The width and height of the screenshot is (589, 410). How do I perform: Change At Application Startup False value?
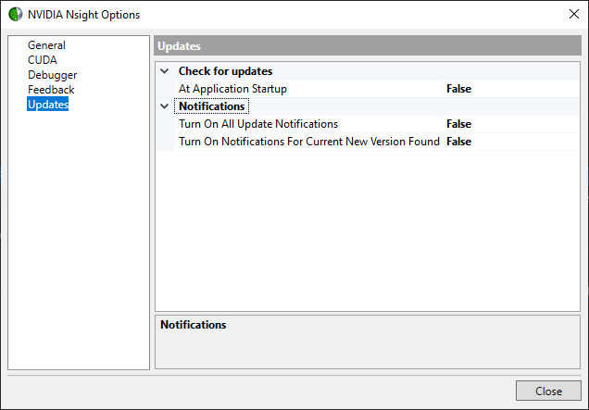(x=511, y=89)
